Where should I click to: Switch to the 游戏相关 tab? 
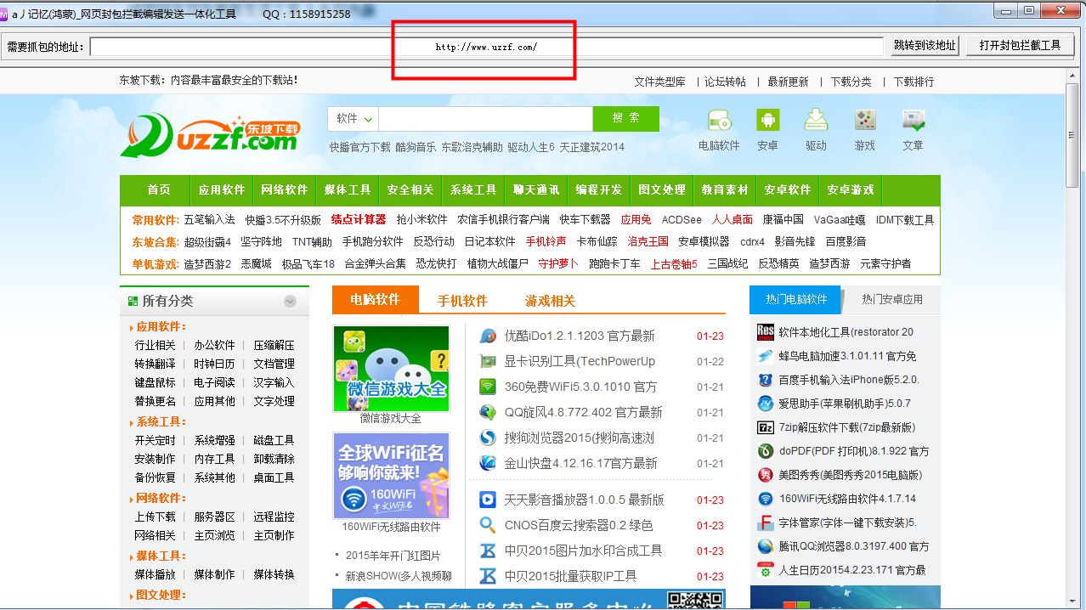(550, 301)
